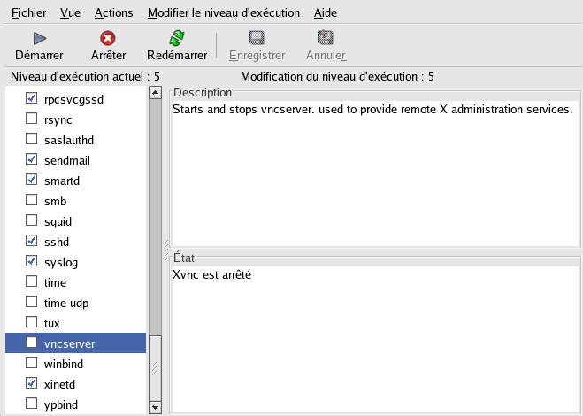Viewport: 583px width, 416px height.
Task: Uncheck the sshd service checkbox
Action: click(32, 241)
